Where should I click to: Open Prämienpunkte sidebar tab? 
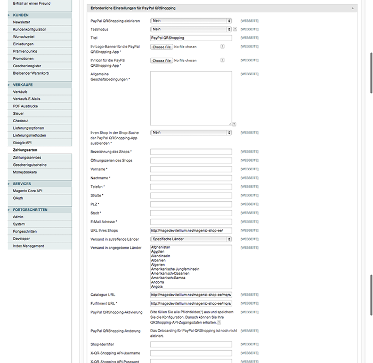(x=40, y=51)
